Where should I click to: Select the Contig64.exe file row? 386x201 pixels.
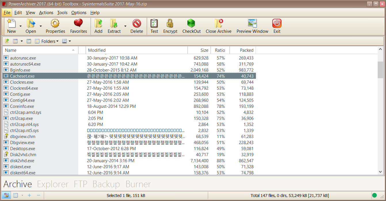tap(129, 100)
